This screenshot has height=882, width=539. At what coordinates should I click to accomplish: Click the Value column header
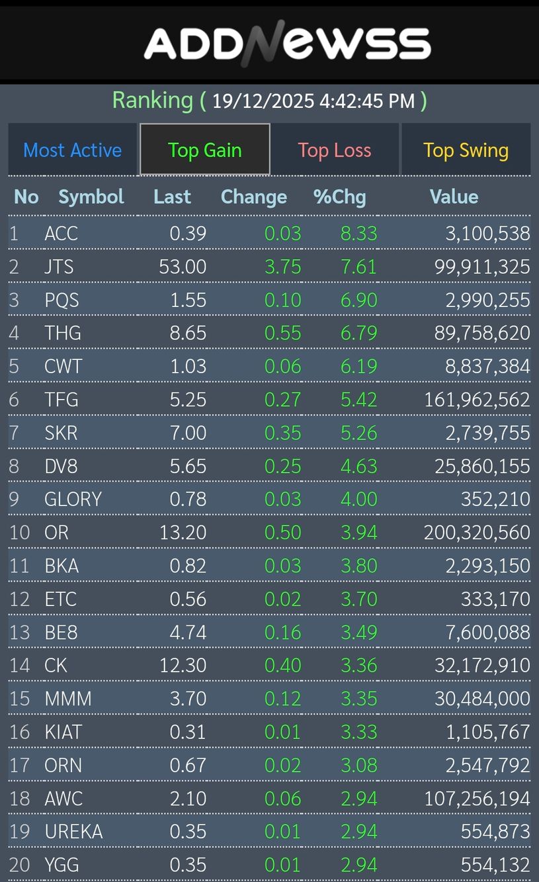click(x=454, y=197)
